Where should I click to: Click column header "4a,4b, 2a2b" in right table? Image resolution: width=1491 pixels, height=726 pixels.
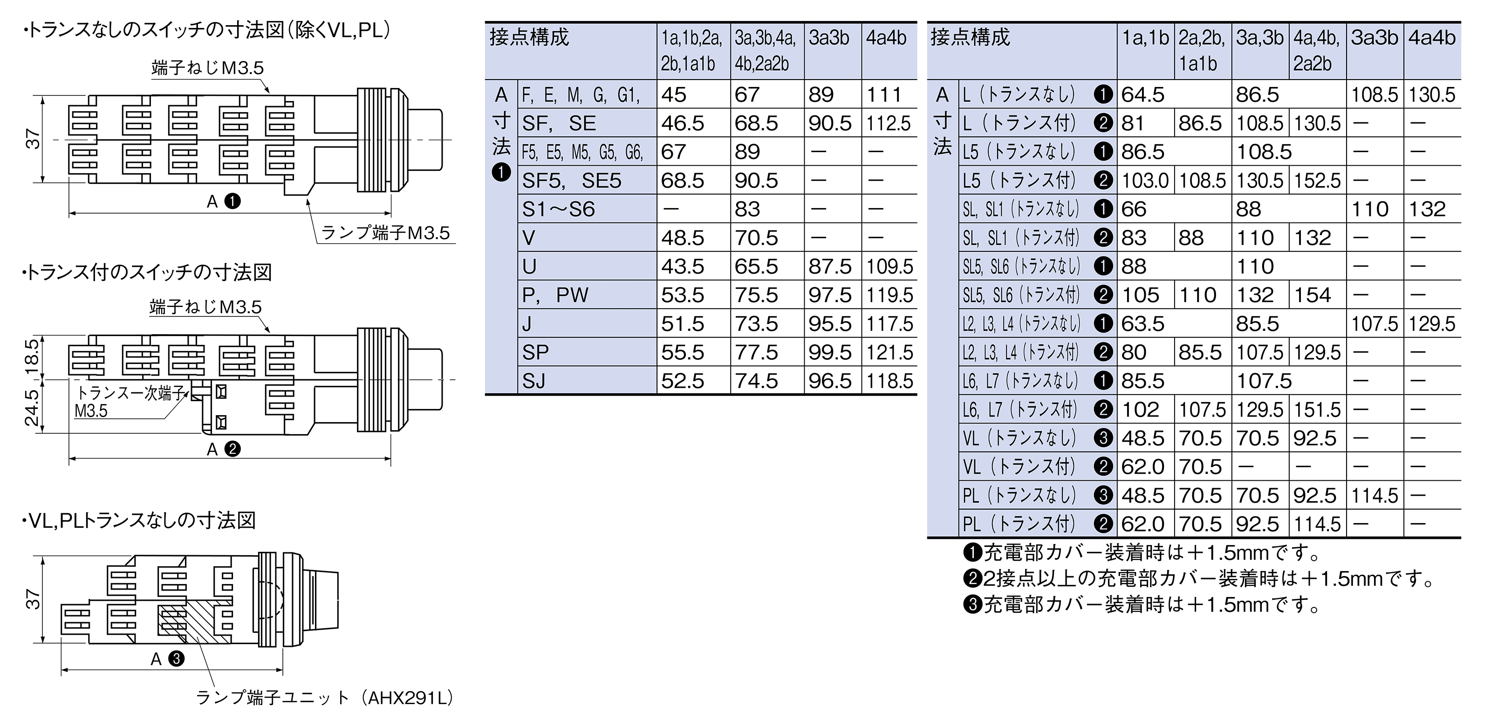1317,50
